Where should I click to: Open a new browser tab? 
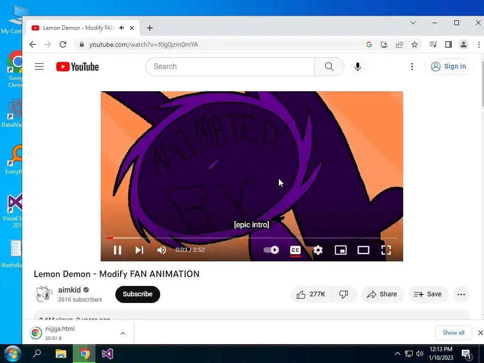(150, 28)
